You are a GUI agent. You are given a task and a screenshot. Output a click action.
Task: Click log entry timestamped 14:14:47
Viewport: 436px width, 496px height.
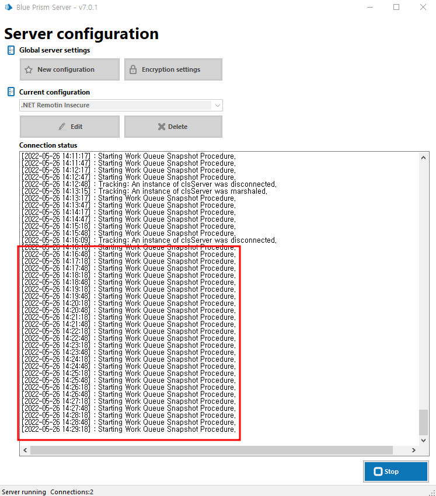128,219
